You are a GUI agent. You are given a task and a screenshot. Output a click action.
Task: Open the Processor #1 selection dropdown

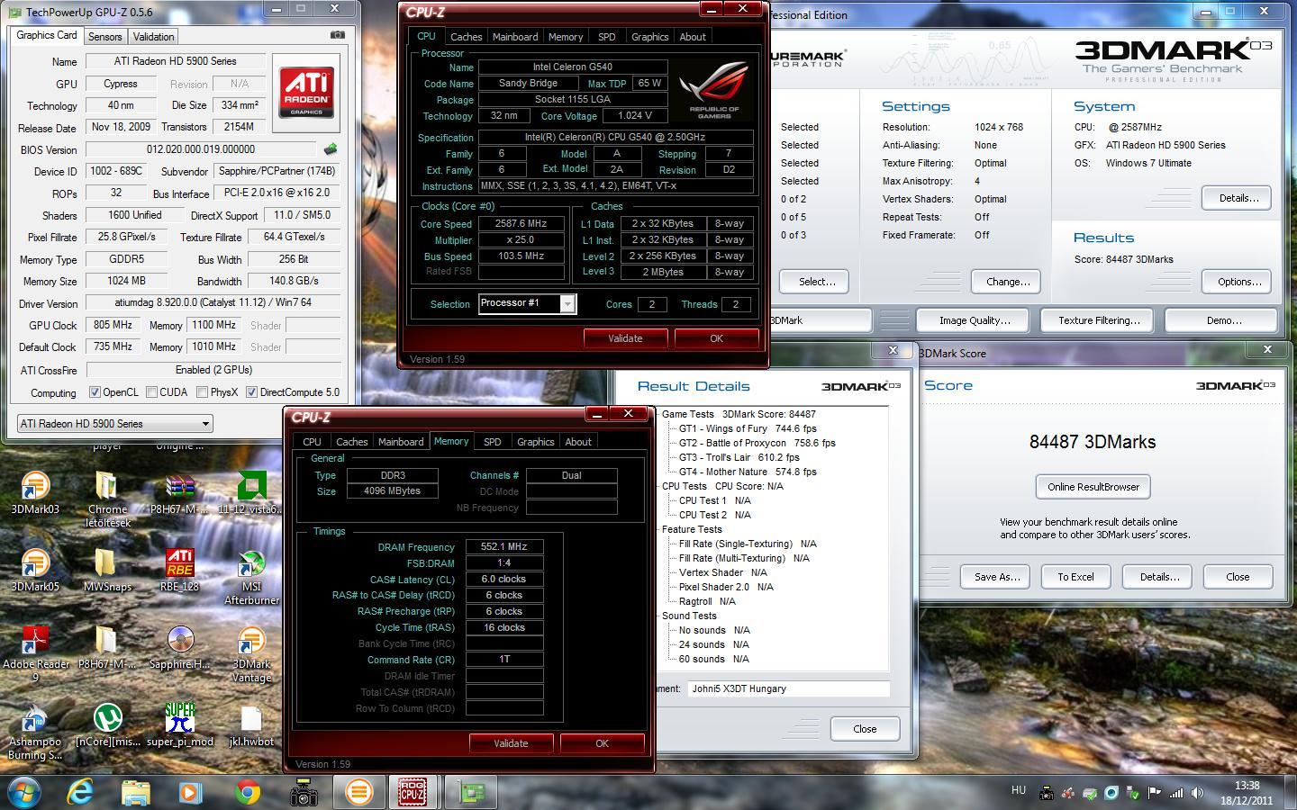pos(527,303)
